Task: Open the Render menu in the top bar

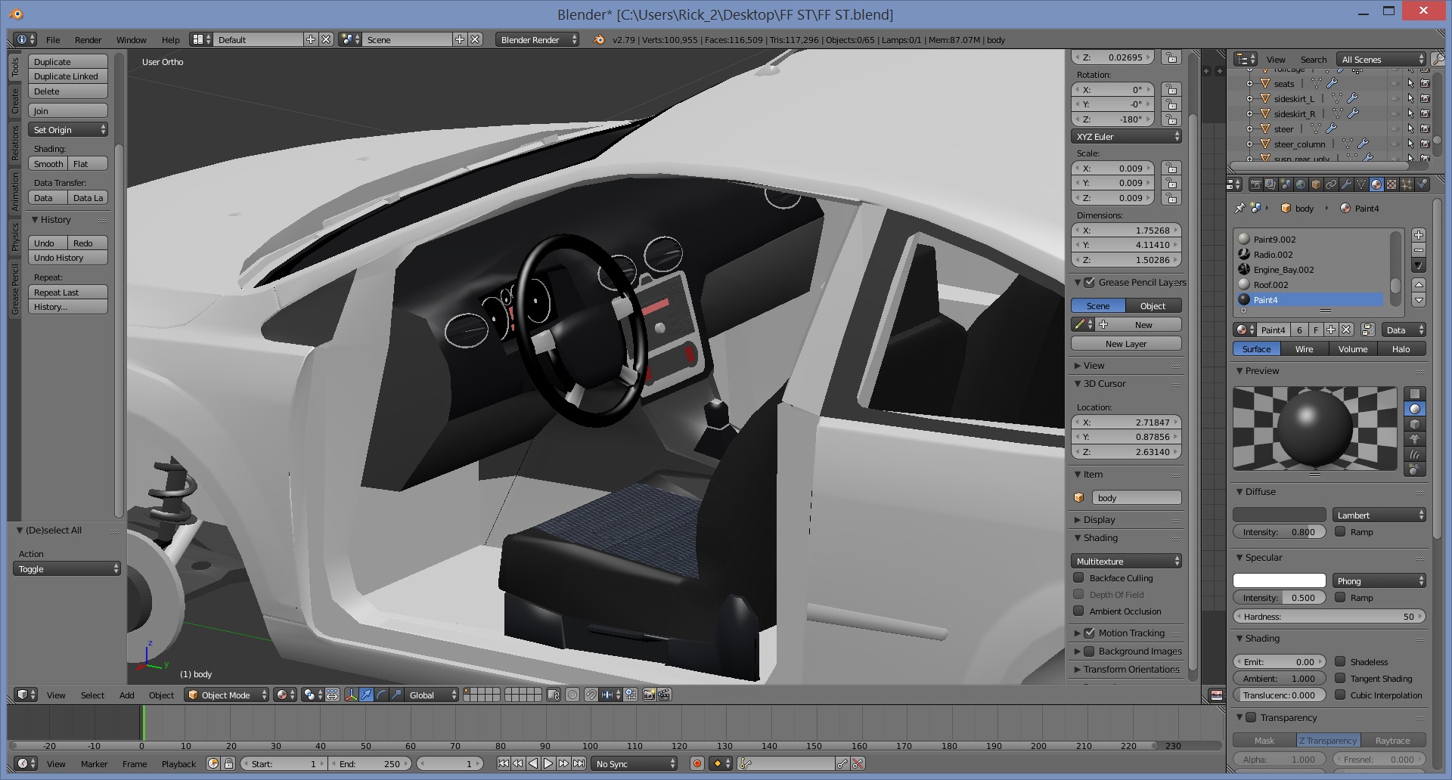Action: click(x=88, y=40)
